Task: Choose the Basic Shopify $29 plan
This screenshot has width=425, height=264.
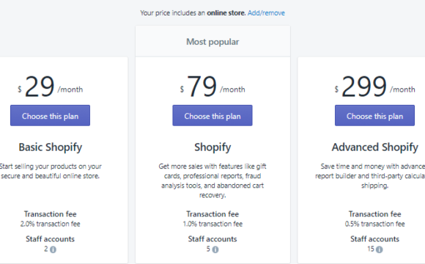Action: tap(50, 116)
